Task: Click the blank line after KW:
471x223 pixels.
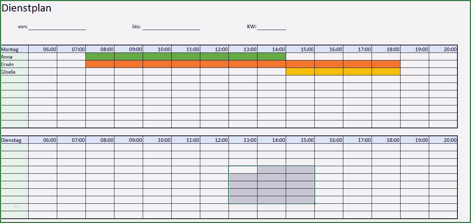Action: 271,27
